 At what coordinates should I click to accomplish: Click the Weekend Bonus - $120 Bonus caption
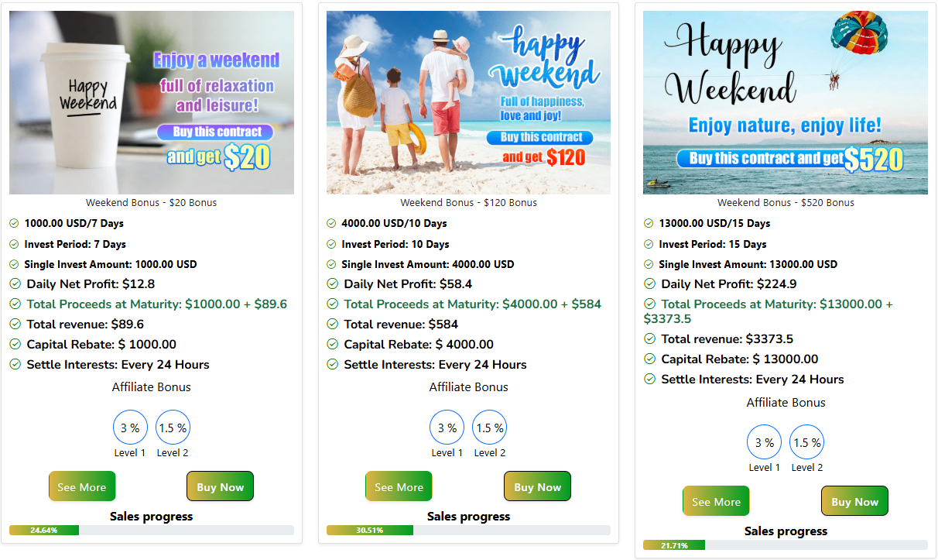469,203
